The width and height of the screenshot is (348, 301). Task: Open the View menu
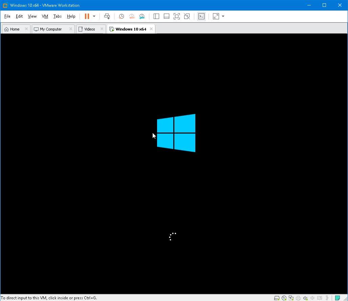[x=32, y=16]
